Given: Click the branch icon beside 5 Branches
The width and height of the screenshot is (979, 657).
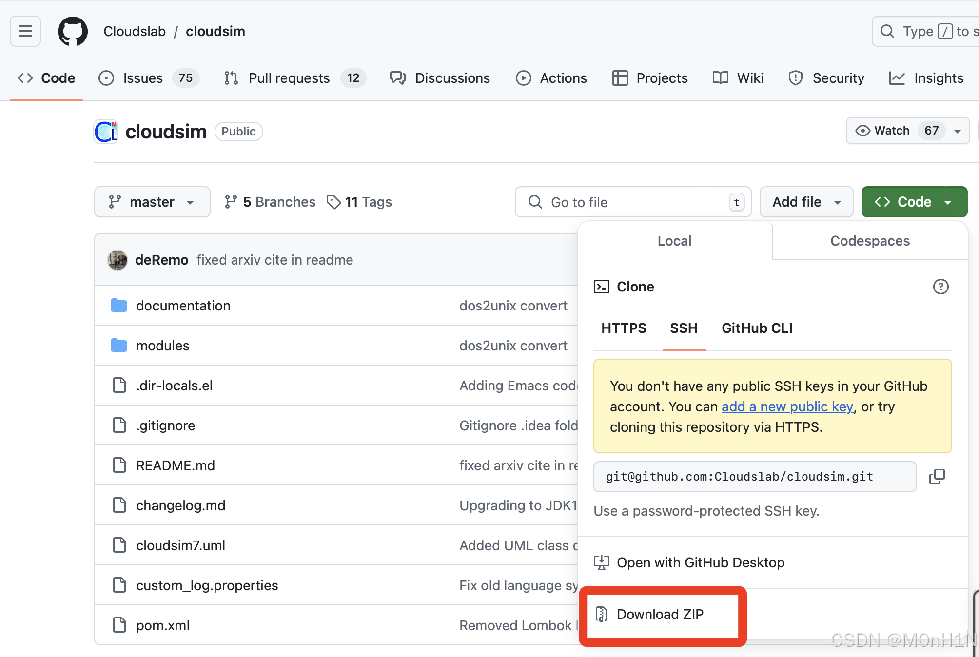Looking at the screenshot, I should point(231,201).
